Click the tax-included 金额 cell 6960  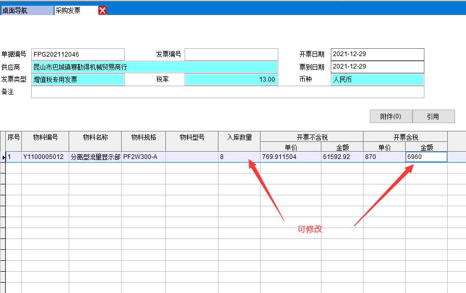click(x=426, y=157)
